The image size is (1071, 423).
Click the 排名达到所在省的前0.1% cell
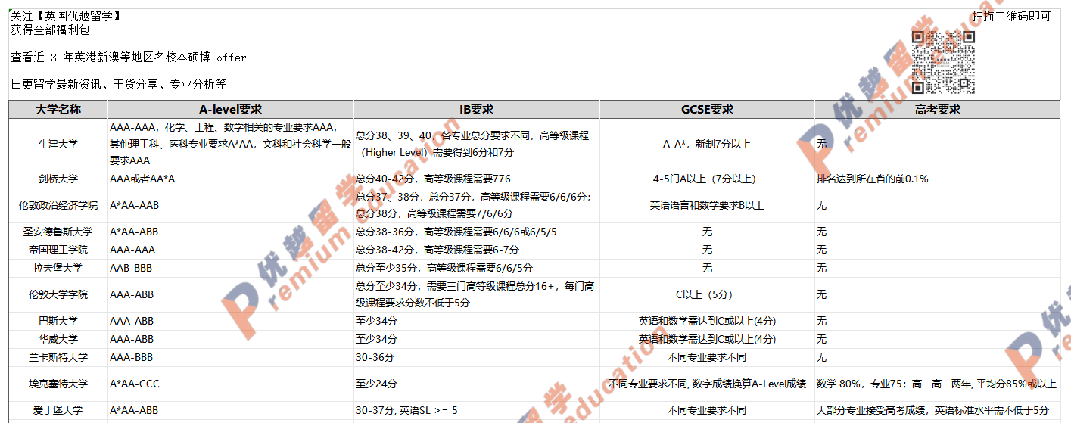pyautogui.click(x=938, y=179)
